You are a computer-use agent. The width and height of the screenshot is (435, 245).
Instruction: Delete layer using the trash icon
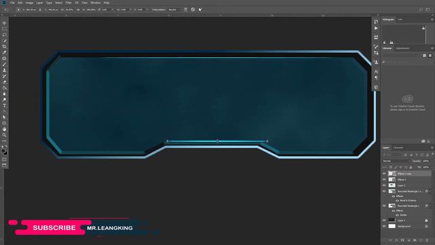[x=427, y=240]
